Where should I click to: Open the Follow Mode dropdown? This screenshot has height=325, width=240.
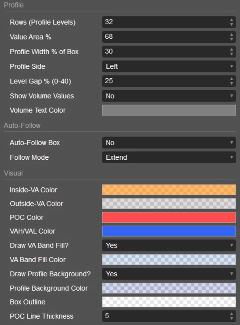click(x=168, y=157)
